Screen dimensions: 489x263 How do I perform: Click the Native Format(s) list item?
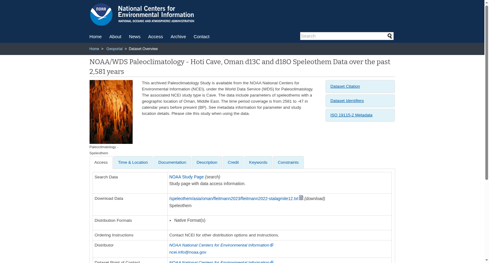tap(190, 220)
